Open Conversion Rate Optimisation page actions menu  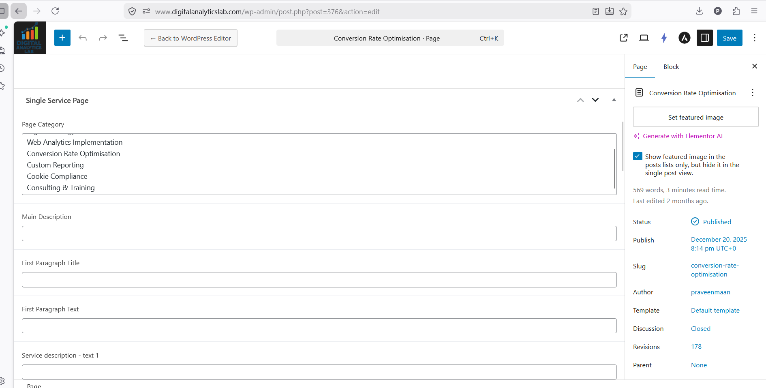tap(752, 93)
